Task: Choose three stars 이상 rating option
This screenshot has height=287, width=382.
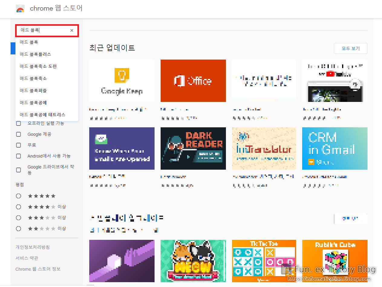Action: tap(18, 218)
